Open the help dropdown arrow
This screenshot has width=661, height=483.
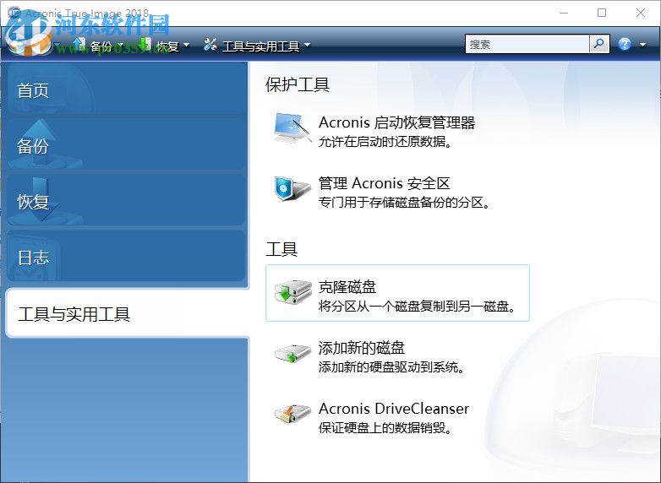[x=642, y=45]
